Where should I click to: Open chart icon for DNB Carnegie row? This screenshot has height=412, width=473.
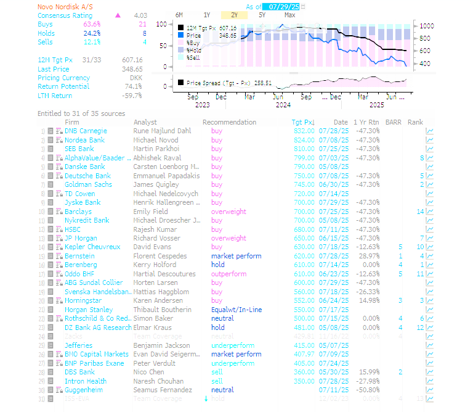(429, 131)
